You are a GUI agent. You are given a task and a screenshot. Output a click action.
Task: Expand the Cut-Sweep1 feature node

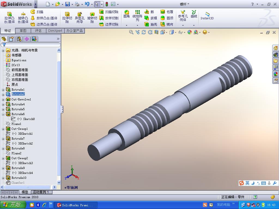pos(3,129)
